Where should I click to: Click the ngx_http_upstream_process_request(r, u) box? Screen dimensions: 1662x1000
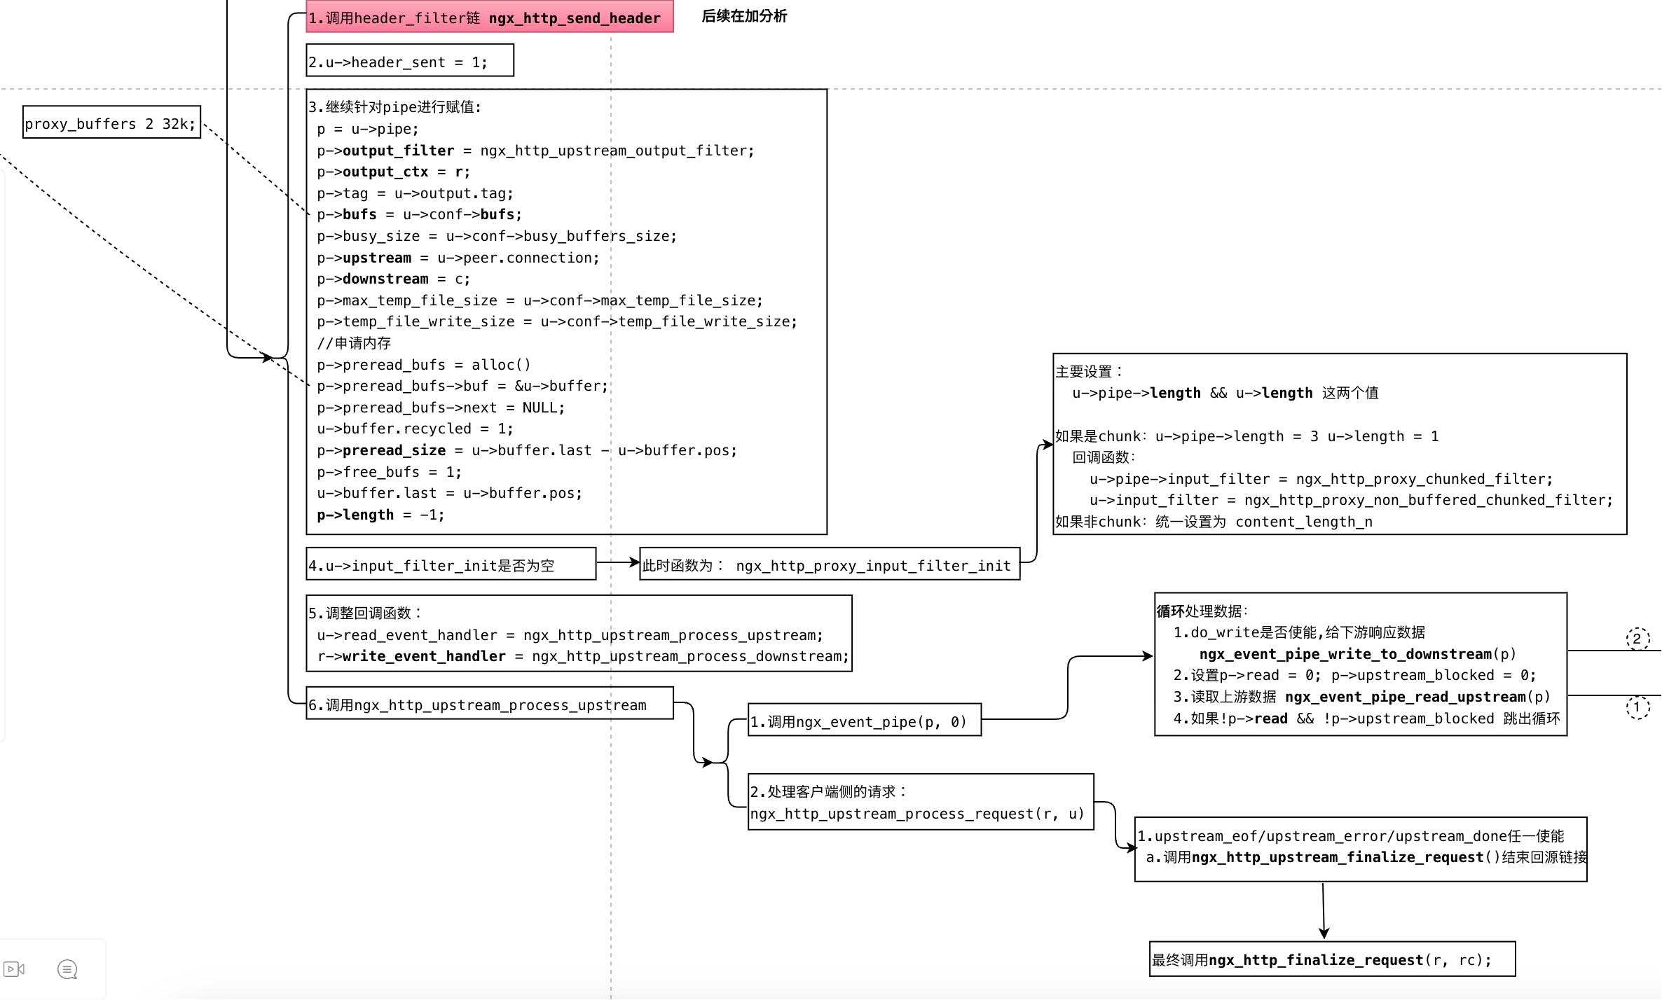[920, 803]
